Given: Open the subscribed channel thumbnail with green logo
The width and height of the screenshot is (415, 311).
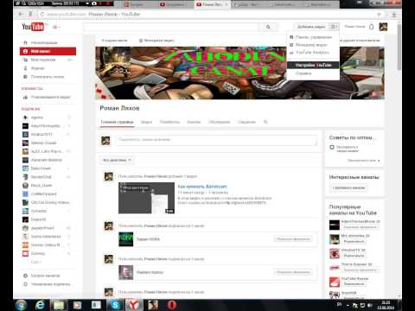Looking at the screenshot, I should (126, 239).
